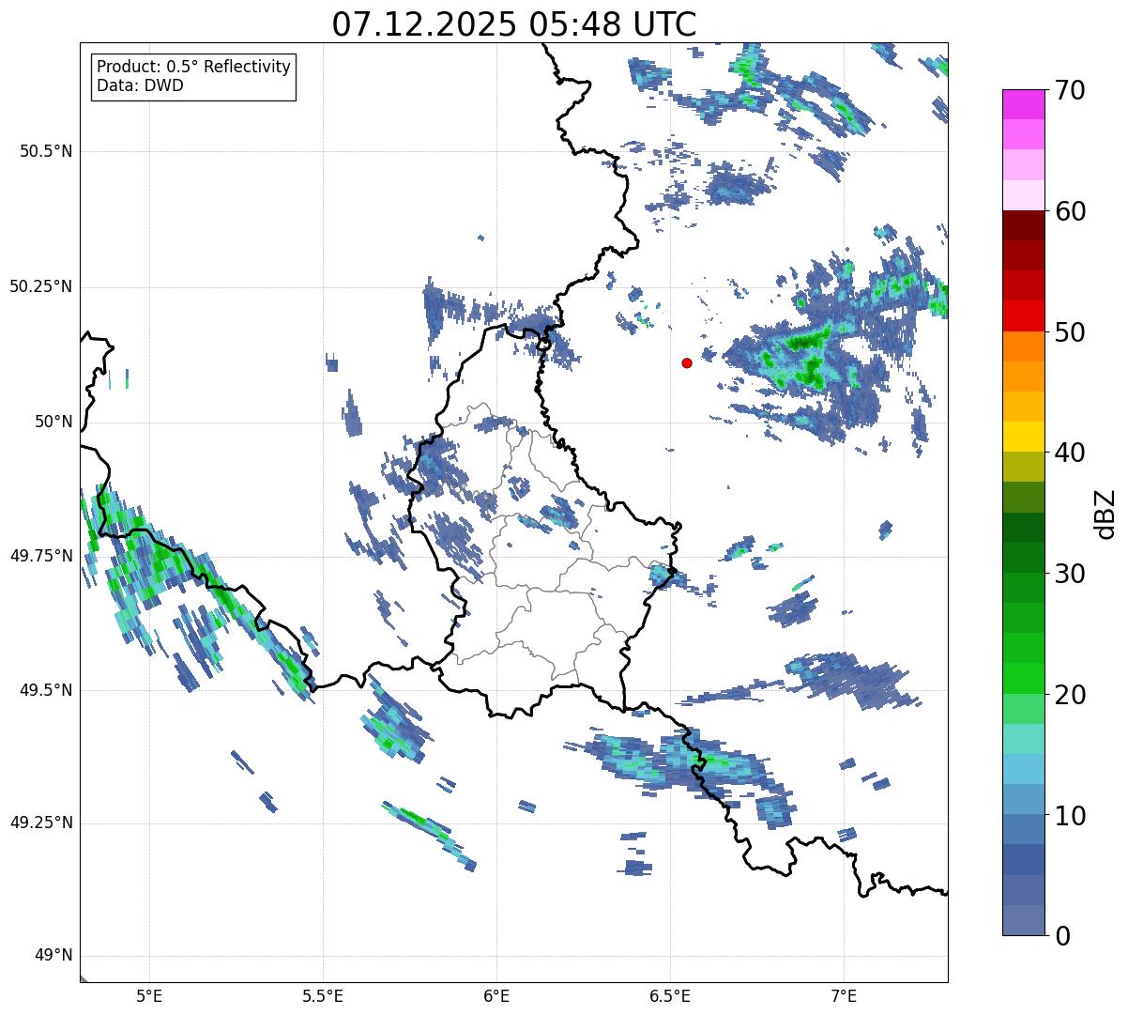Screen dimensions: 1128x1015
Task: Click the title '07.12.2025 05:48 UTC'
Action: (514, 24)
